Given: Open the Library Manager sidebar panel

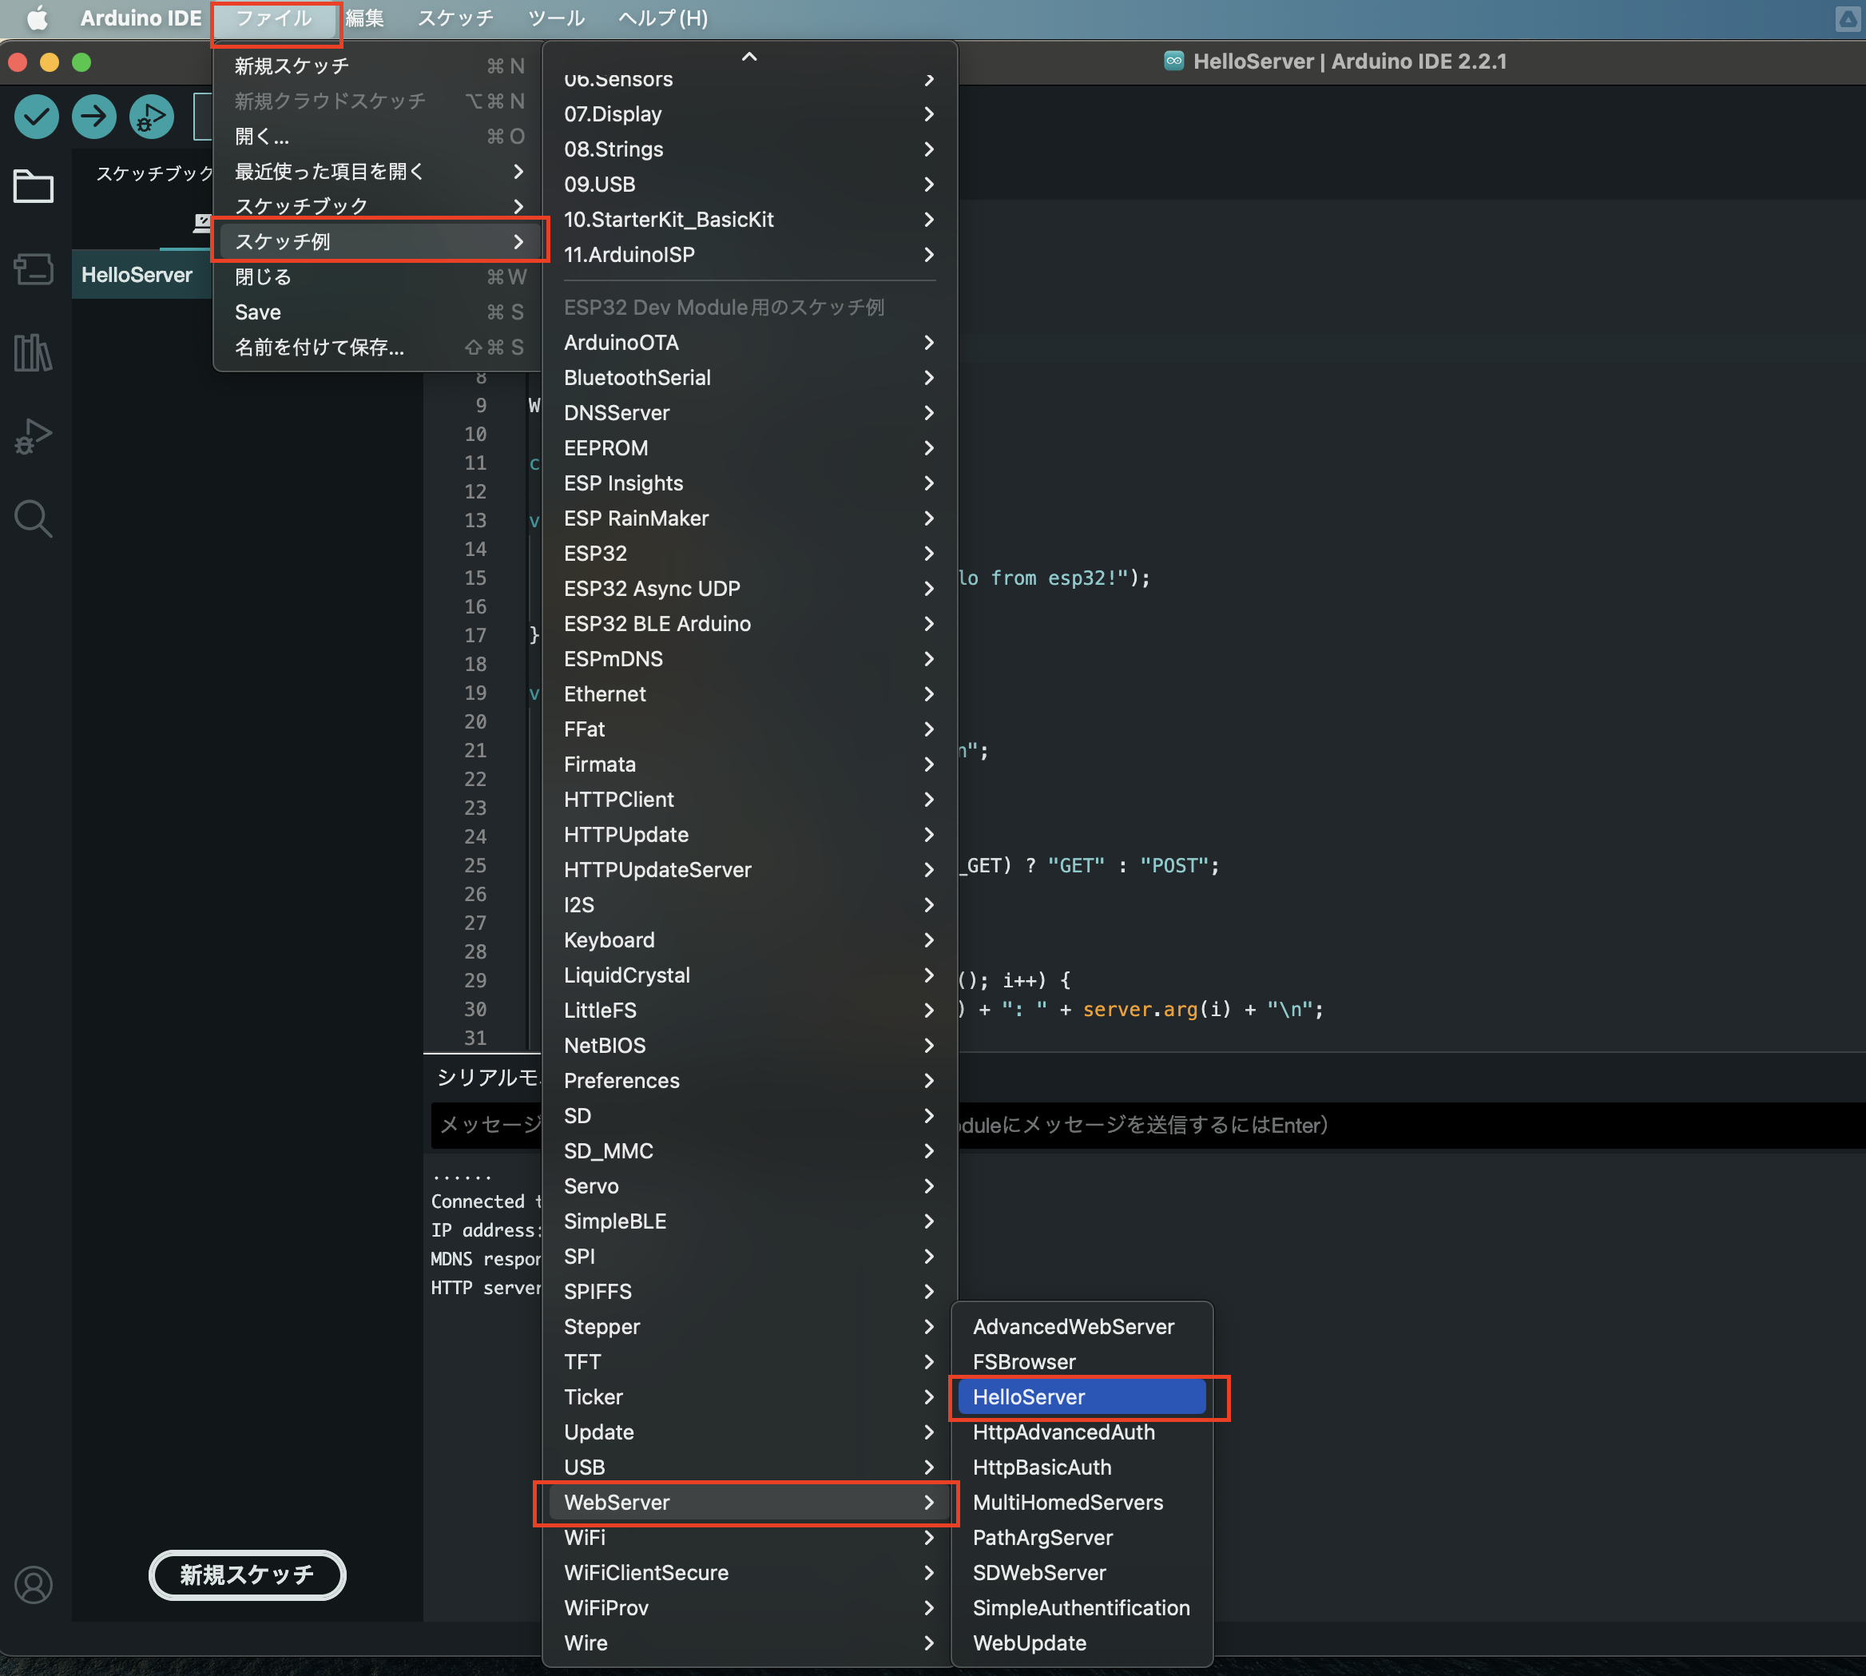Looking at the screenshot, I should coord(33,353).
